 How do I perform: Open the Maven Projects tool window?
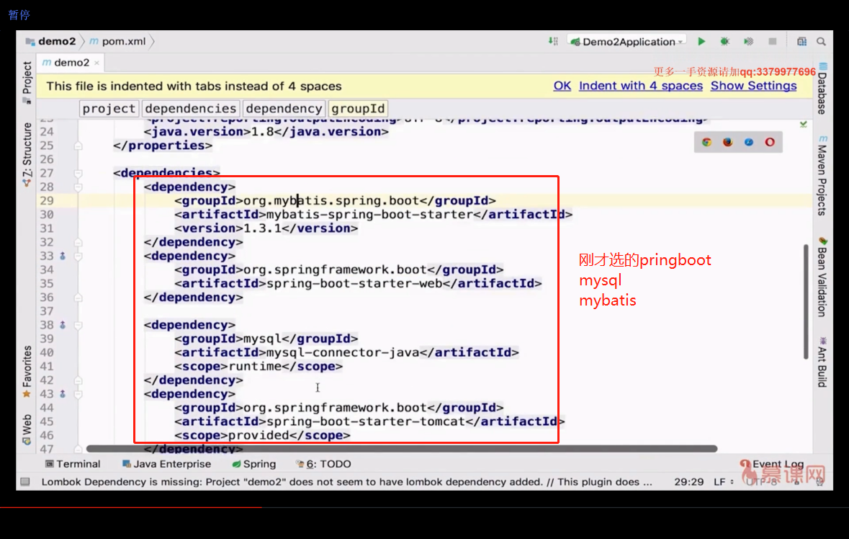[x=822, y=176]
